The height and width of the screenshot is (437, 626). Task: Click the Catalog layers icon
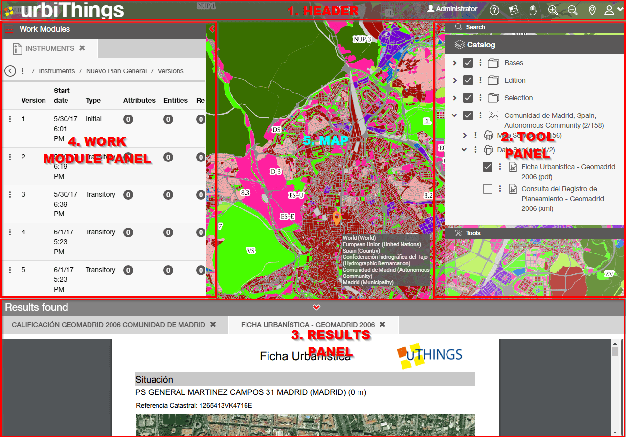(x=459, y=45)
